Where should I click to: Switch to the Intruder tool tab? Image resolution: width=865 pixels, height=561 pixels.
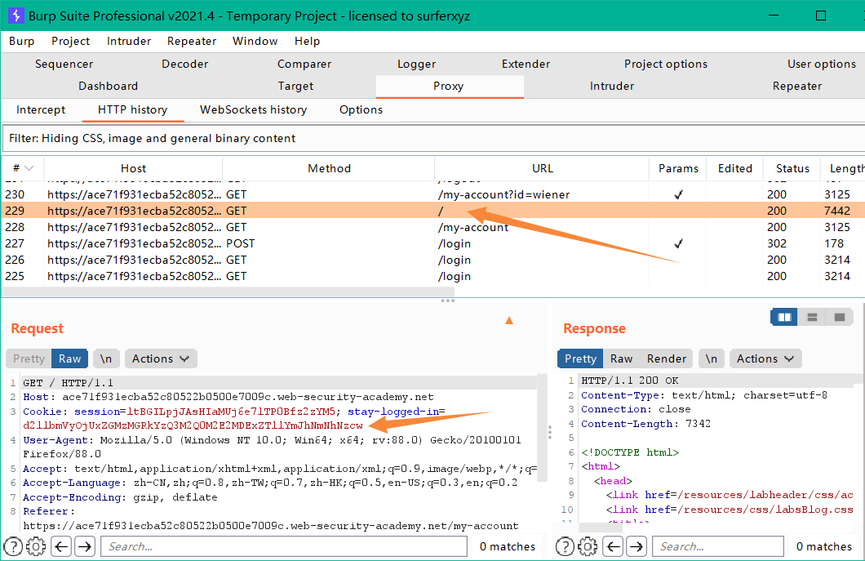pos(612,86)
